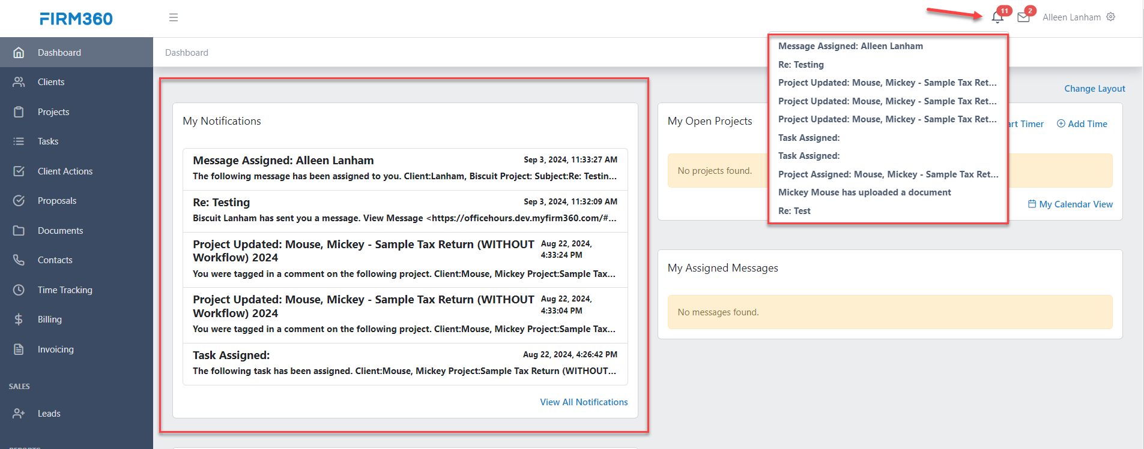Select 'Re: Testing' in notification dropdown
Image resolution: width=1144 pixels, height=449 pixels.
tap(801, 65)
